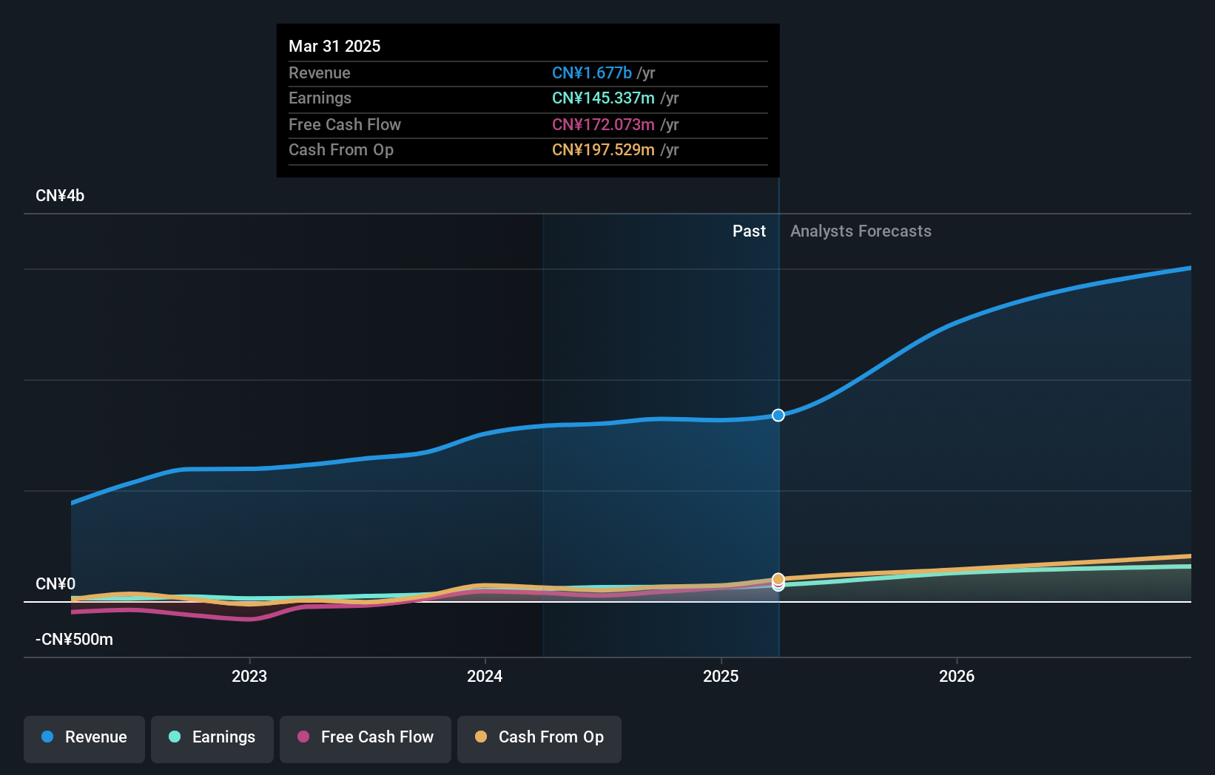
Task: Click the Cash From Op label in tooltip
Action: (341, 149)
